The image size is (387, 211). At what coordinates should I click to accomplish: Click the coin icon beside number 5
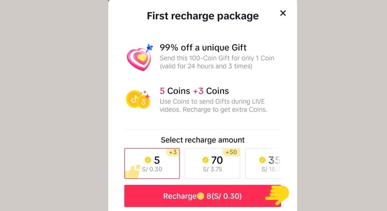tap(148, 160)
